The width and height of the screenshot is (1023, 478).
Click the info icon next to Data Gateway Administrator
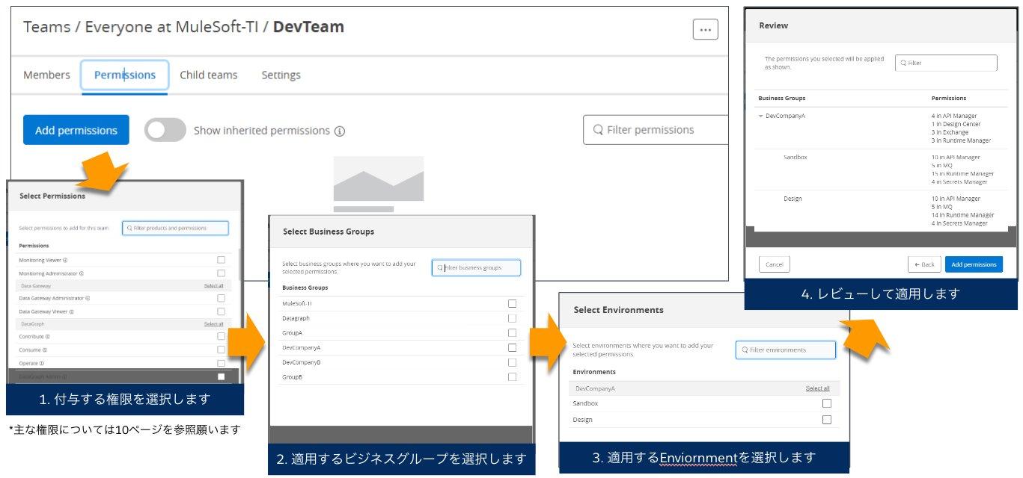point(87,298)
